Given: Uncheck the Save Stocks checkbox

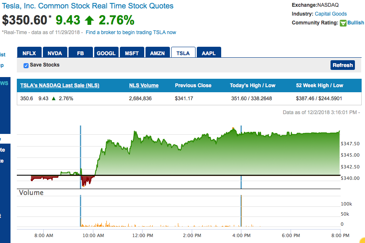Looking at the screenshot, I should pyautogui.click(x=26, y=66).
